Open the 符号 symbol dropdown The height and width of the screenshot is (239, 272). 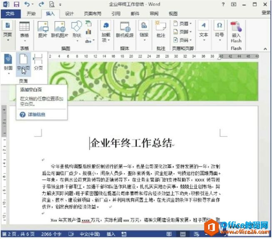[x=219, y=31]
